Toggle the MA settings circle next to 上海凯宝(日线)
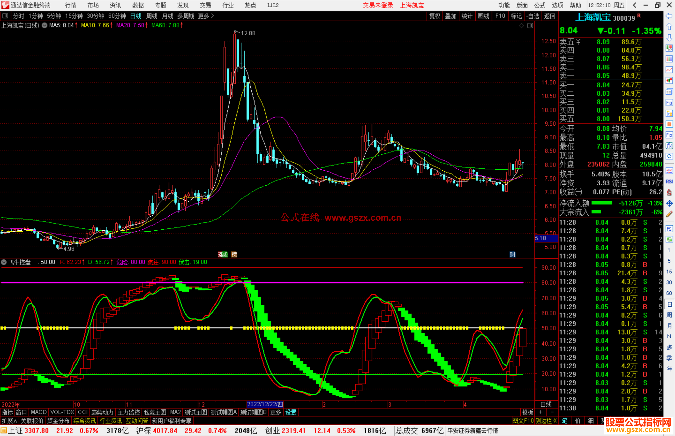This screenshot has height=436, width=675. (x=44, y=25)
